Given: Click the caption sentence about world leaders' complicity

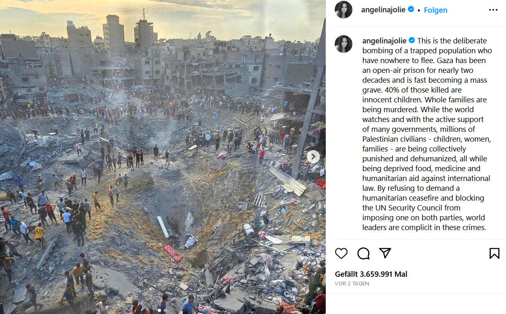Looking at the screenshot, I should [426, 212].
